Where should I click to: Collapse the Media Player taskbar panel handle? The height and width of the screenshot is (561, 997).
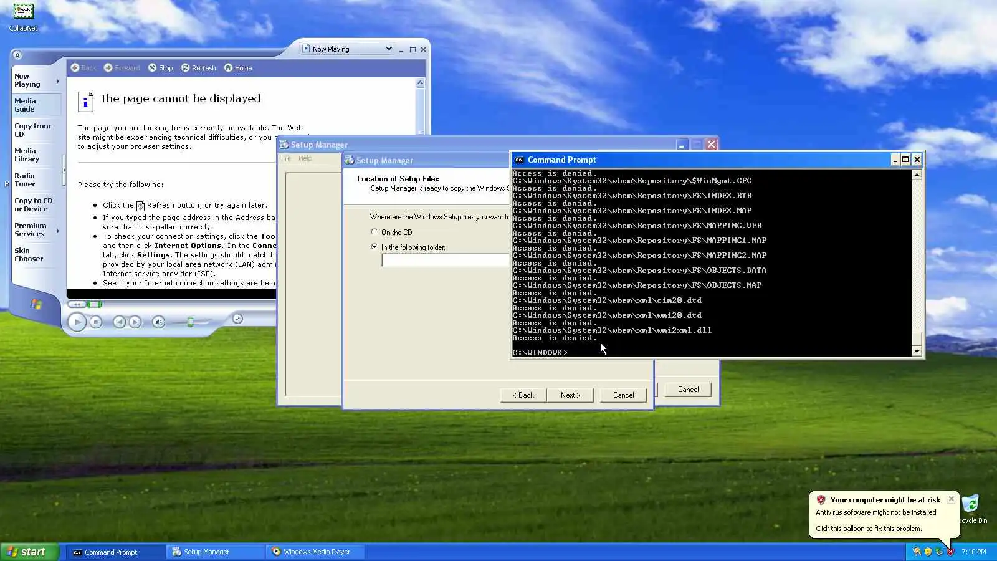[64, 170]
